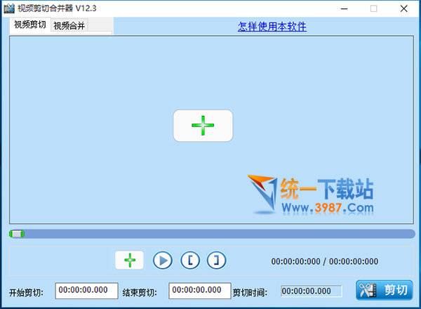Image resolution: width=421 pixels, height=309 pixels.
Task: Click the 视频剪切合并器 V12.3 title text
Action: tap(56, 8)
